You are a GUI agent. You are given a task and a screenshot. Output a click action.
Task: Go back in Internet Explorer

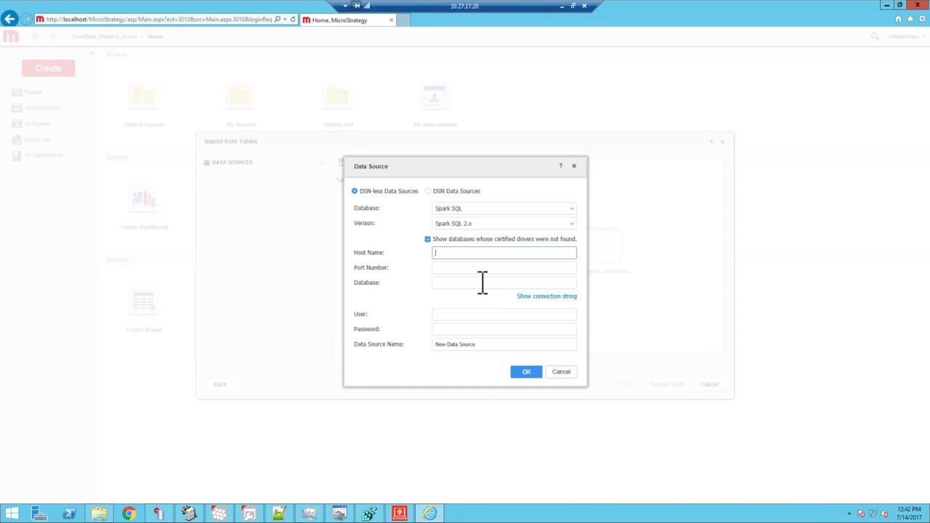(x=9, y=19)
